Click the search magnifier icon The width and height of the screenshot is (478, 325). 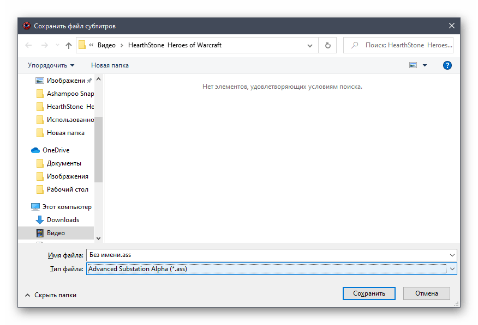tap(355, 45)
